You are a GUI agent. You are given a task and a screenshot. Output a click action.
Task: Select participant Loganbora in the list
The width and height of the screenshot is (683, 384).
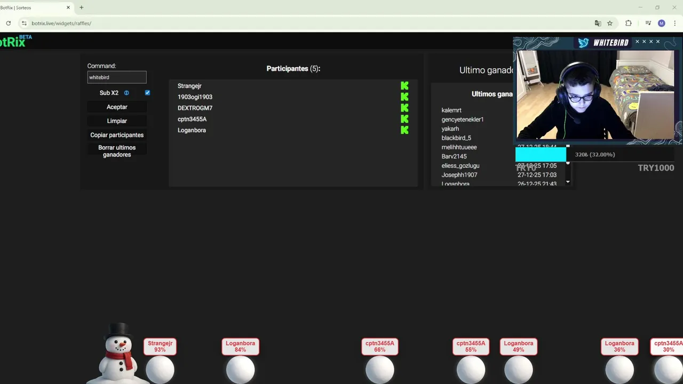(x=192, y=130)
